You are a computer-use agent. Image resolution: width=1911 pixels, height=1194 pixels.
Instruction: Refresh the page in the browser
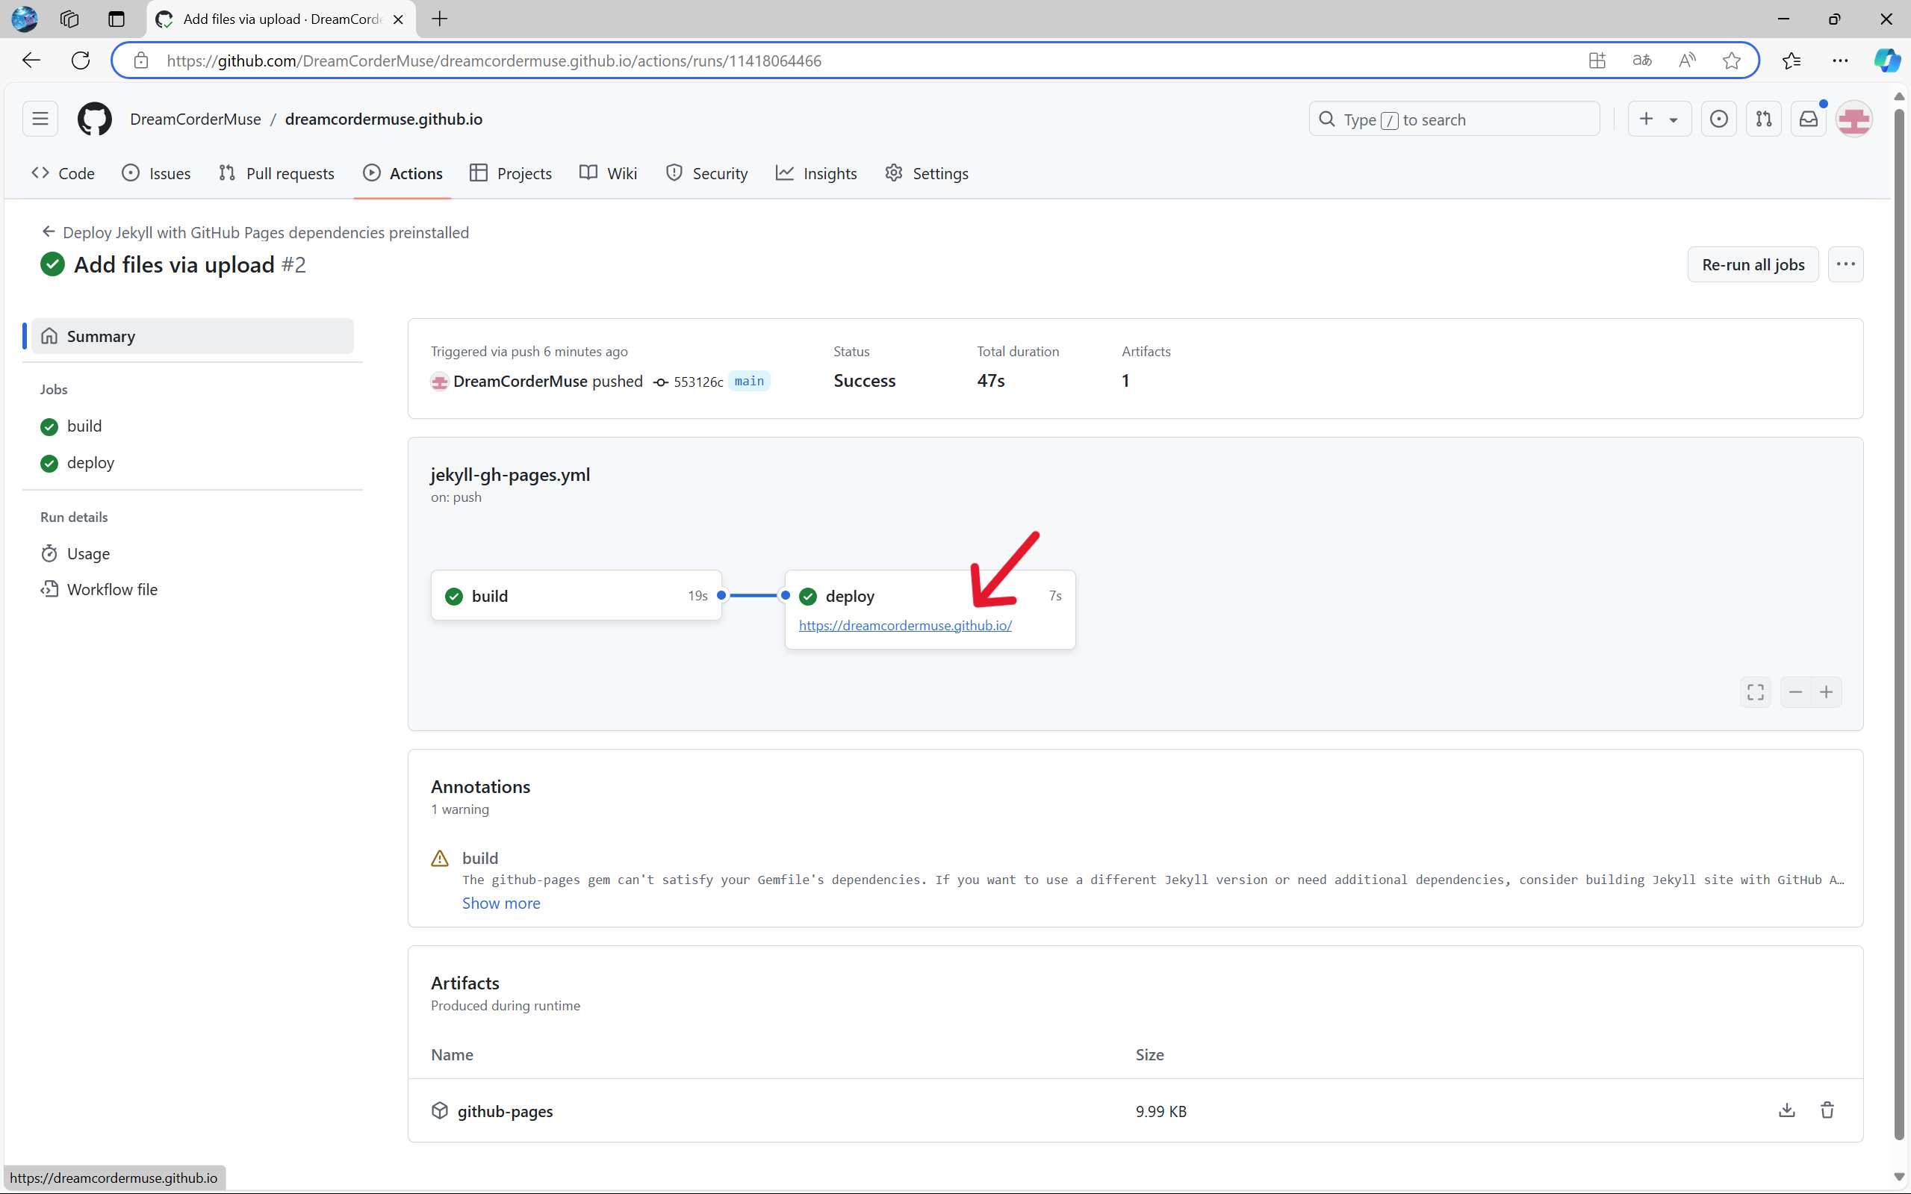[81, 60]
